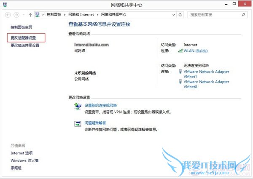Focus the 搜索控制面板 search box
This screenshot has height=179, width=253.
(217, 15)
